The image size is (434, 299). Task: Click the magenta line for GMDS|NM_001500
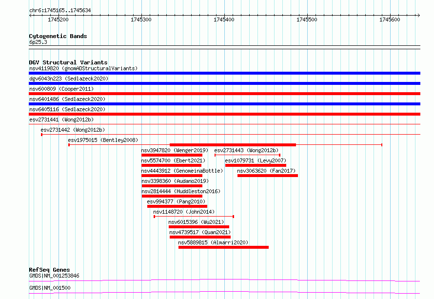[224, 292]
